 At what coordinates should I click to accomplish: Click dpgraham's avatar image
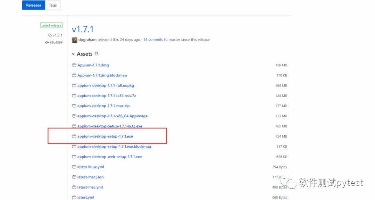point(75,40)
